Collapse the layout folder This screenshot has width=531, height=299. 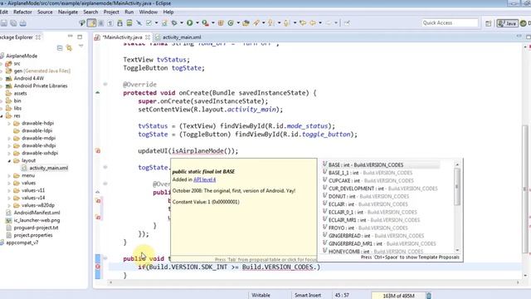(x=9, y=160)
